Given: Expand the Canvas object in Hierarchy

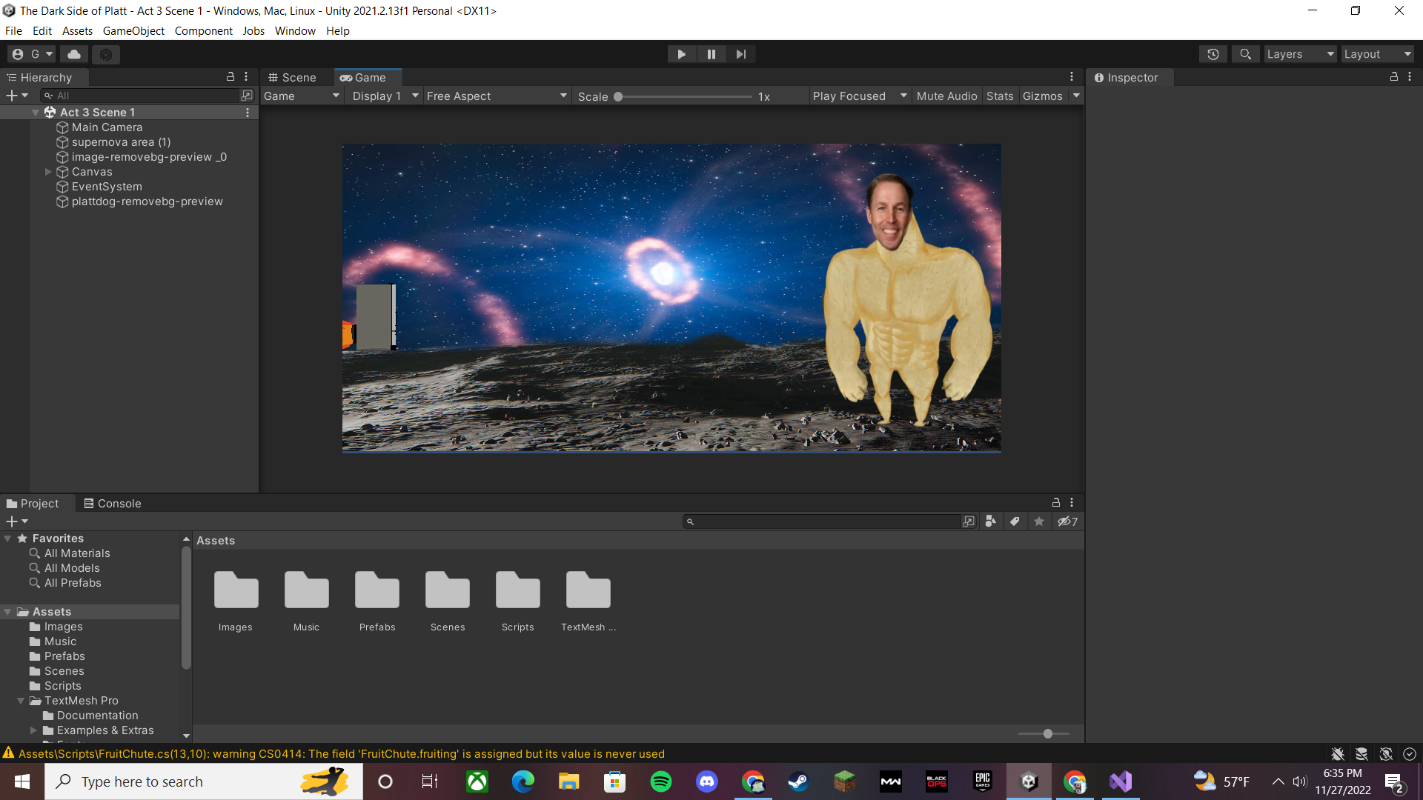Looking at the screenshot, I should point(48,172).
